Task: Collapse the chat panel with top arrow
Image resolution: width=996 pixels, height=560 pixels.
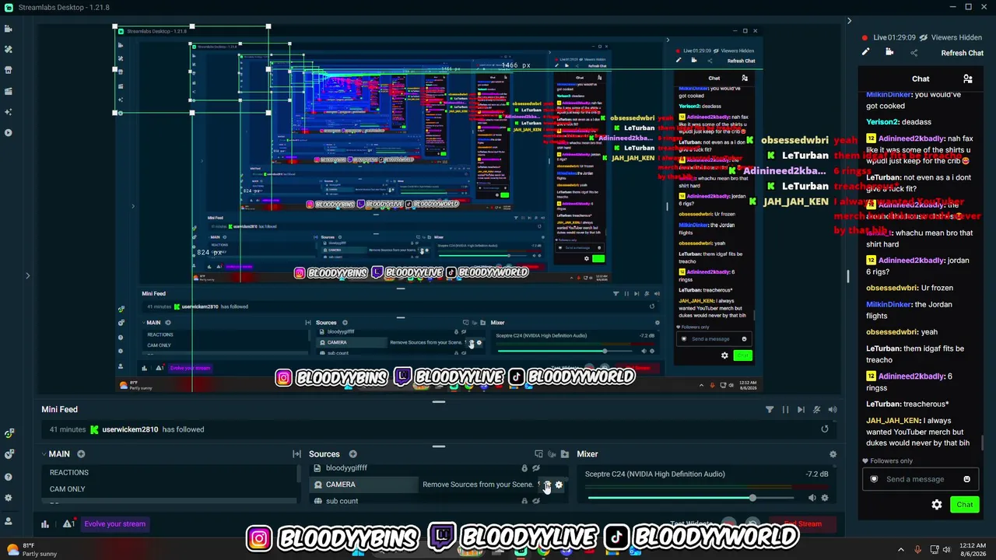Action: tap(849, 21)
